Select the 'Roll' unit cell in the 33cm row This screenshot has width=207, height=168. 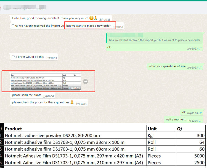161,142
